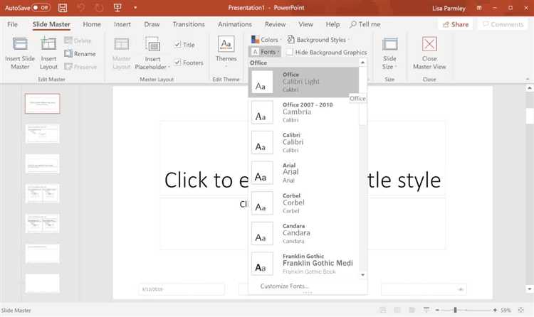
Task: Uncheck the Title checkbox
Action: pos(178,45)
